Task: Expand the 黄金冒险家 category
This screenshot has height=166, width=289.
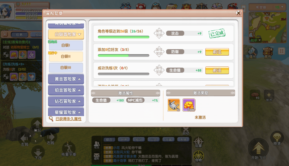Action: [66, 79]
